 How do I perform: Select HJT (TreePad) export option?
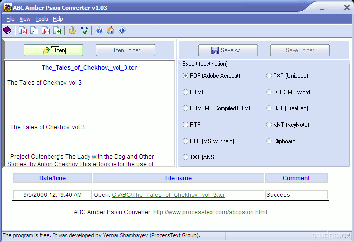coord(287,108)
